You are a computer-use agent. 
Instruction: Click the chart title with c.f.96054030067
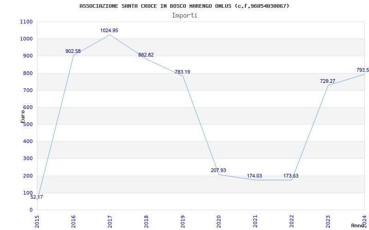[x=184, y=6]
